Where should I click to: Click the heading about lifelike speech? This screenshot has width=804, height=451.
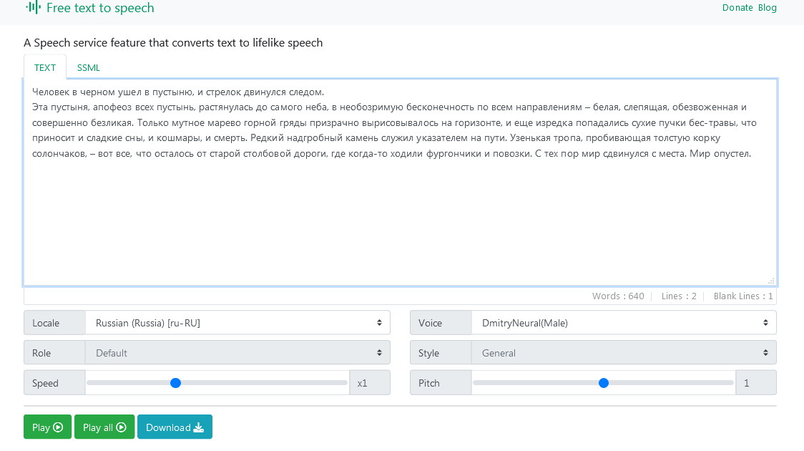pos(173,42)
